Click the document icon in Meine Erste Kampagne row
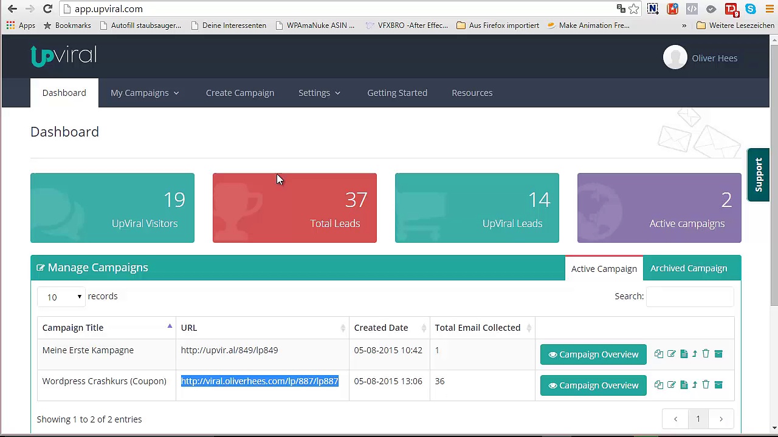Screen dimensions: 778x437 [684, 354]
